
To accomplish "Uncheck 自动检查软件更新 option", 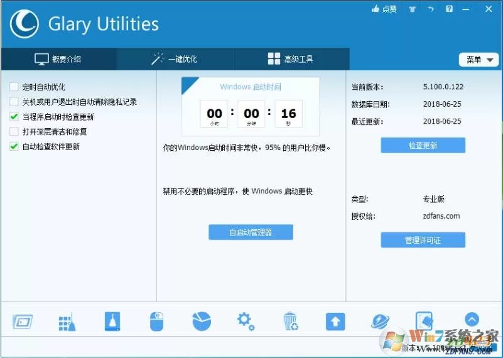I will [x=14, y=146].
